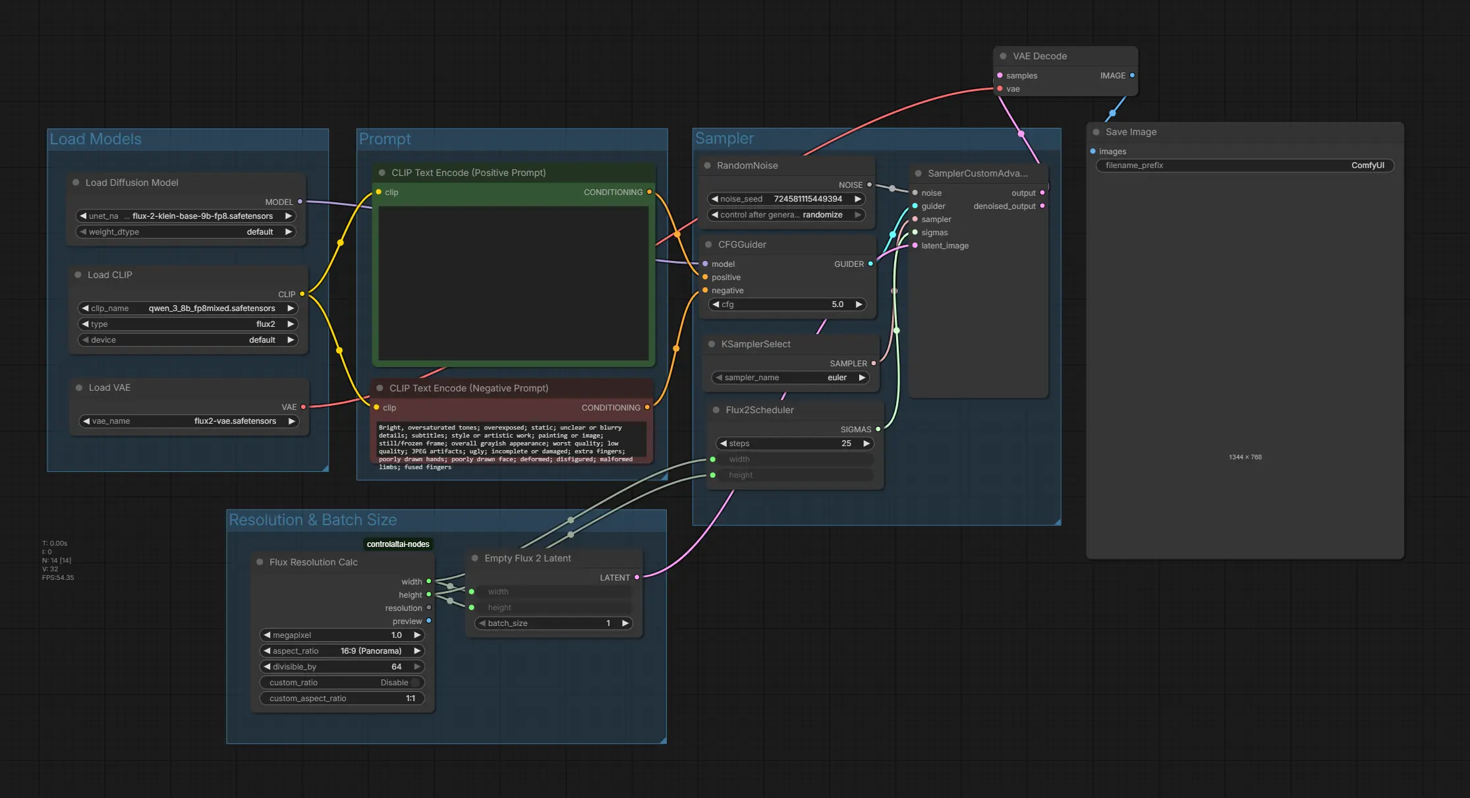This screenshot has width=1470, height=798.
Task: Click the Resolution & Batch Size group title
Action: (x=312, y=520)
